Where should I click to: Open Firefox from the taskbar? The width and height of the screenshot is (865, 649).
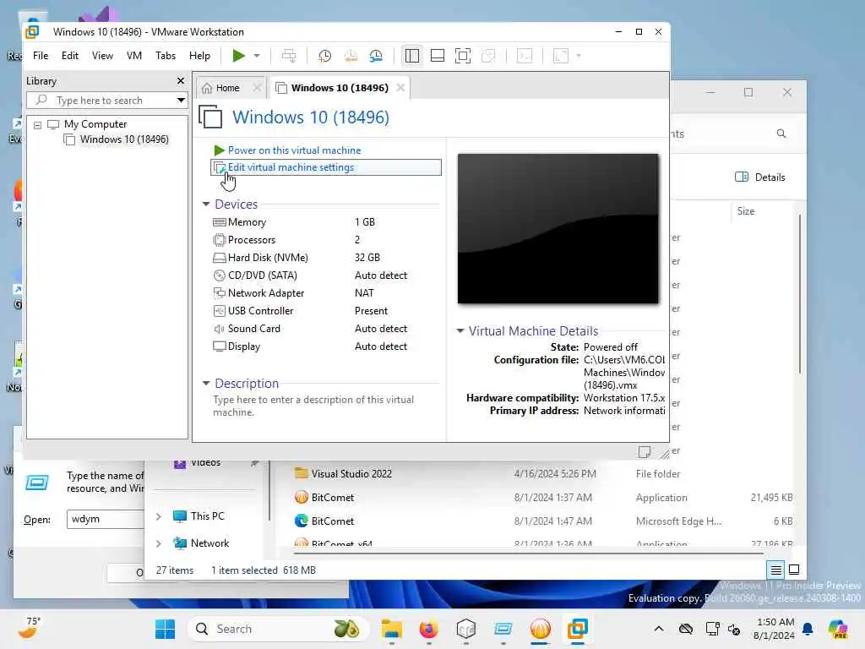[428, 629]
